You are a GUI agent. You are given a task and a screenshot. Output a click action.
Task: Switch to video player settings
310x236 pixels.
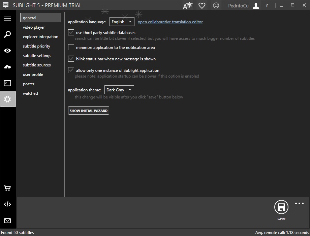tap(34, 27)
